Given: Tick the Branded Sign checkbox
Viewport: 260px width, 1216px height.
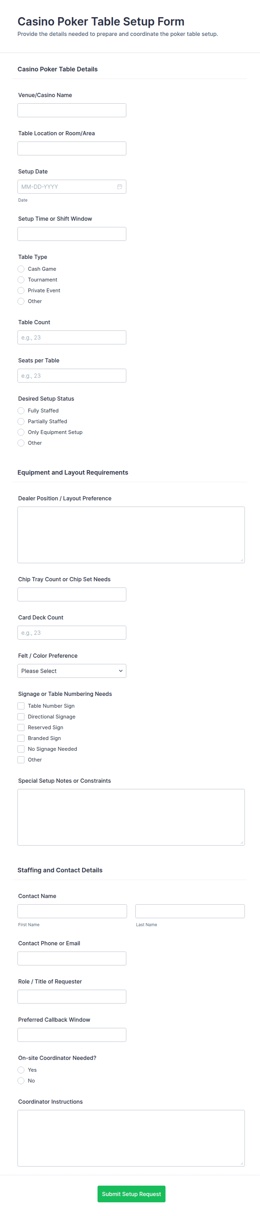Looking at the screenshot, I should (21, 738).
